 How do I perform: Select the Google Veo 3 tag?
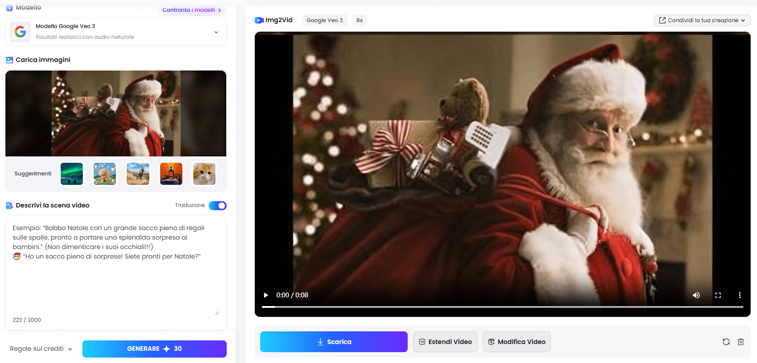click(324, 20)
